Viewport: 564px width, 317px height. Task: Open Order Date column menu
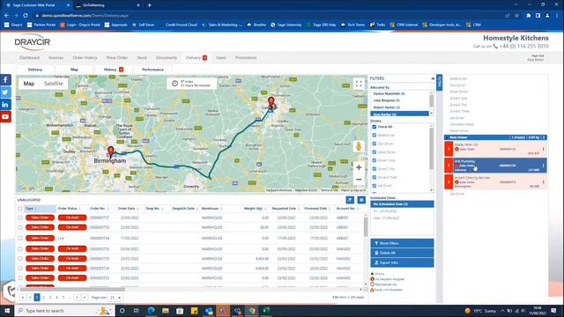pos(138,209)
